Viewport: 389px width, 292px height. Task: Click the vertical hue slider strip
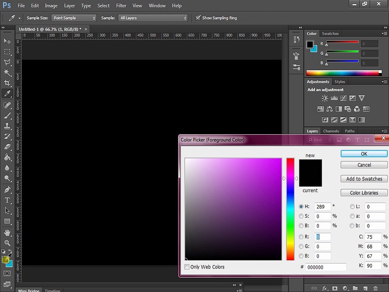[290, 209]
